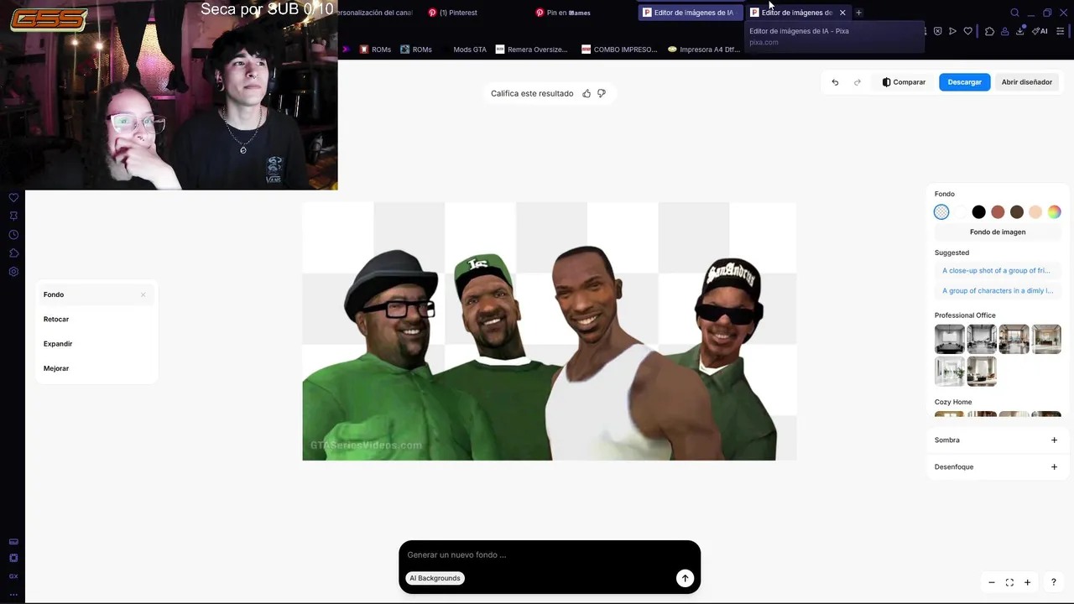Viewport: 1074px width, 604px height.
Task: Open the browser sidebar heart icon
Action: 13,198
